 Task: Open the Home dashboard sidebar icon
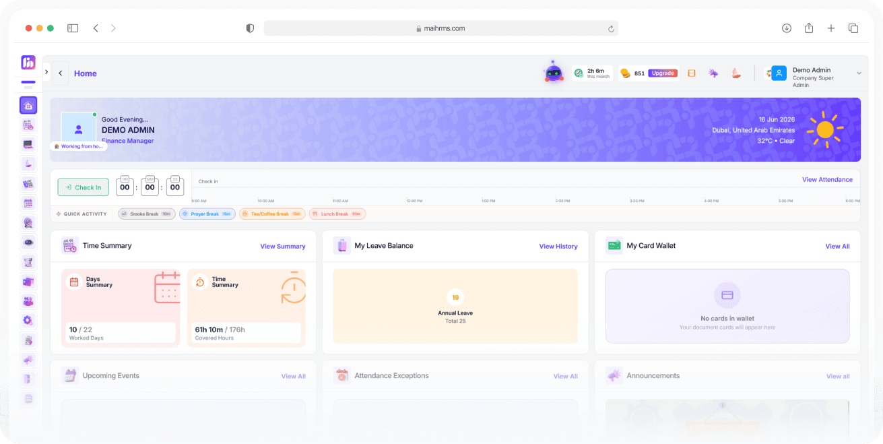point(28,105)
